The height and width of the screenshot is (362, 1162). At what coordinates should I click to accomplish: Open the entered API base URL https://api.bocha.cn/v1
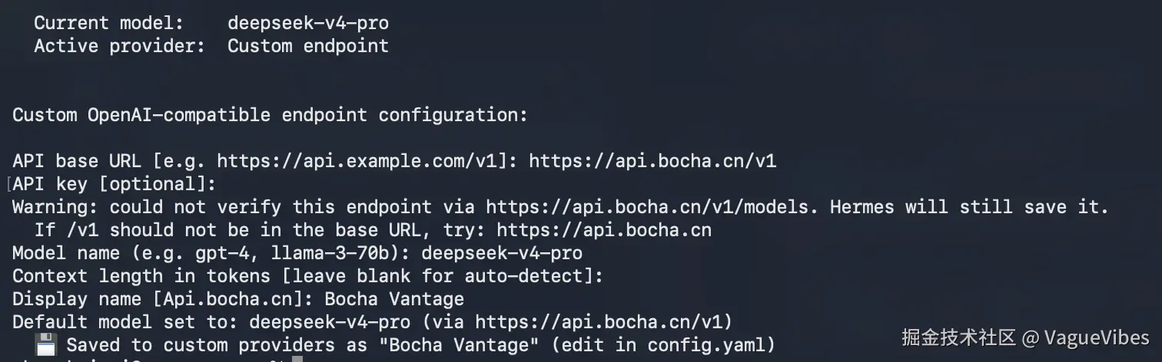click(652, 161)
